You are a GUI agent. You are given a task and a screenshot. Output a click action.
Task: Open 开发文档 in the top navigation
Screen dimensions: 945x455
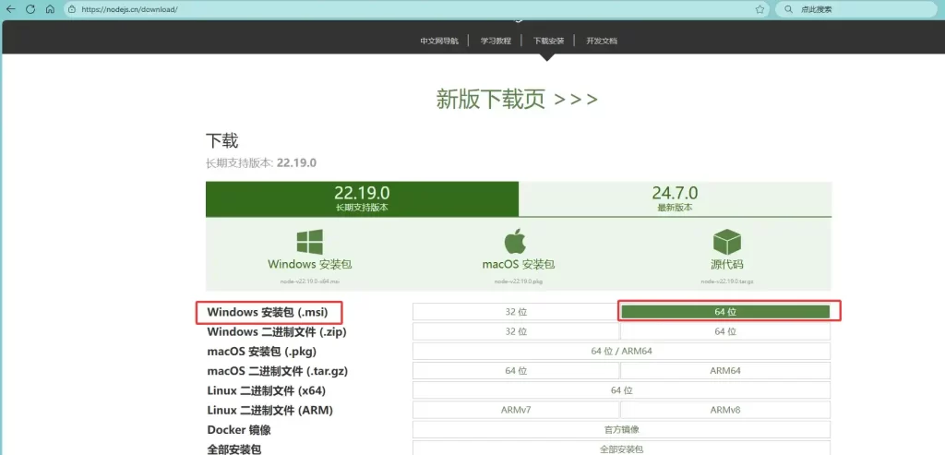tap(602, 41)
